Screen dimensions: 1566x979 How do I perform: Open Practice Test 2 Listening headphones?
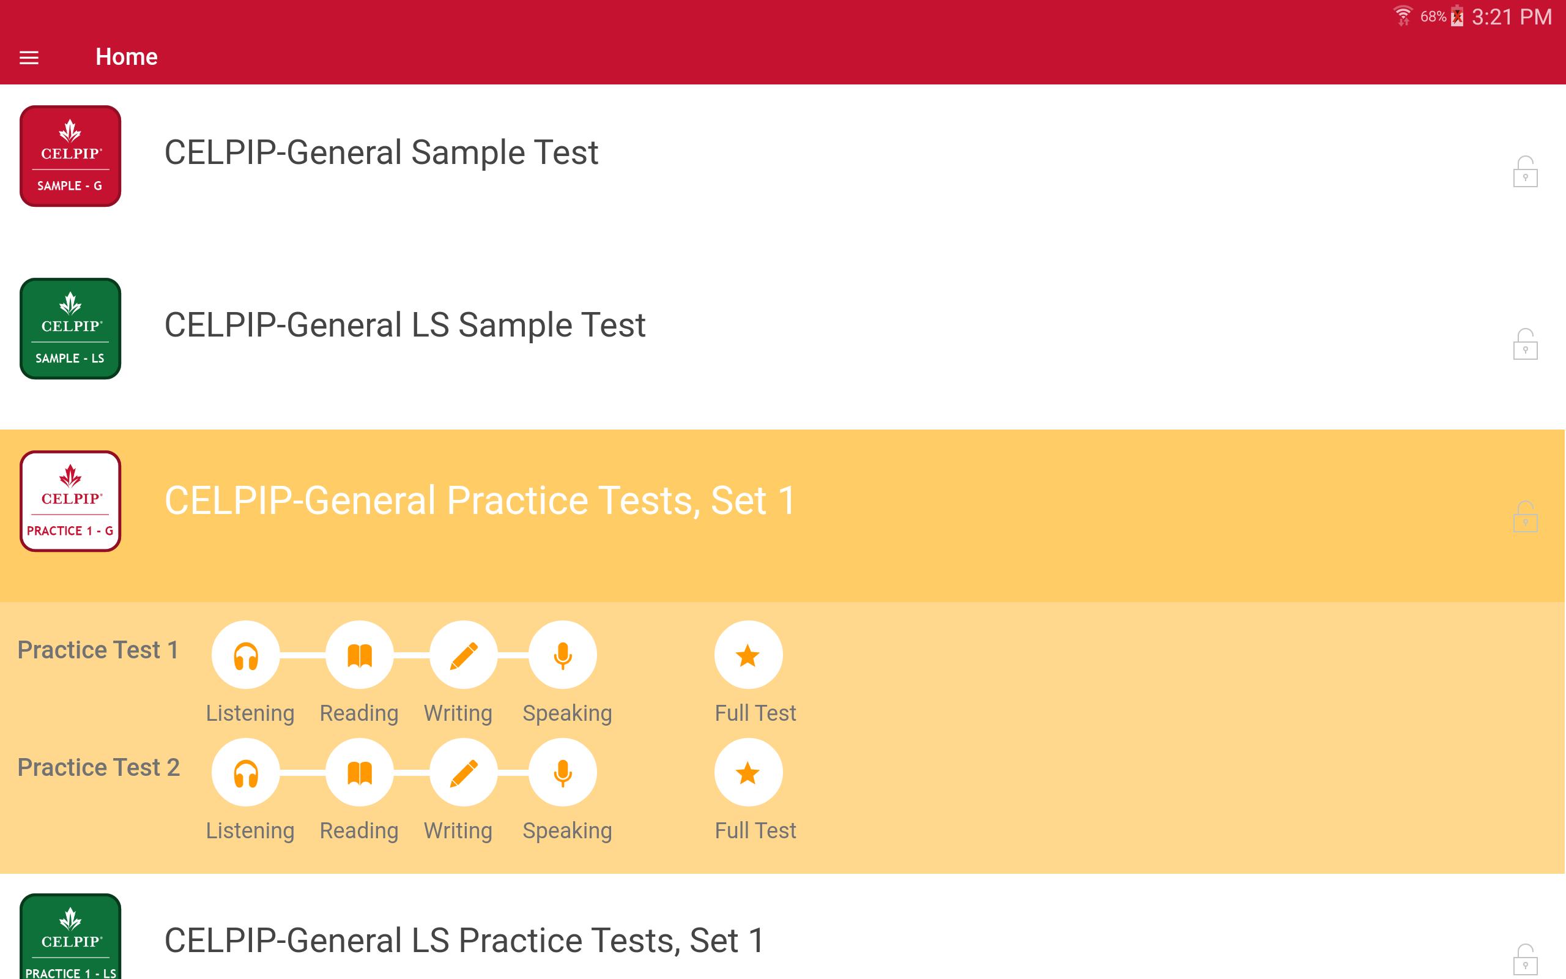pos(246,772)
